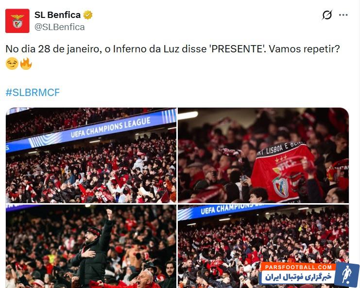Click the gold verified badge icon
Image resolution: width=360 pixels, height=288 pixels.
tap(88, 15)
